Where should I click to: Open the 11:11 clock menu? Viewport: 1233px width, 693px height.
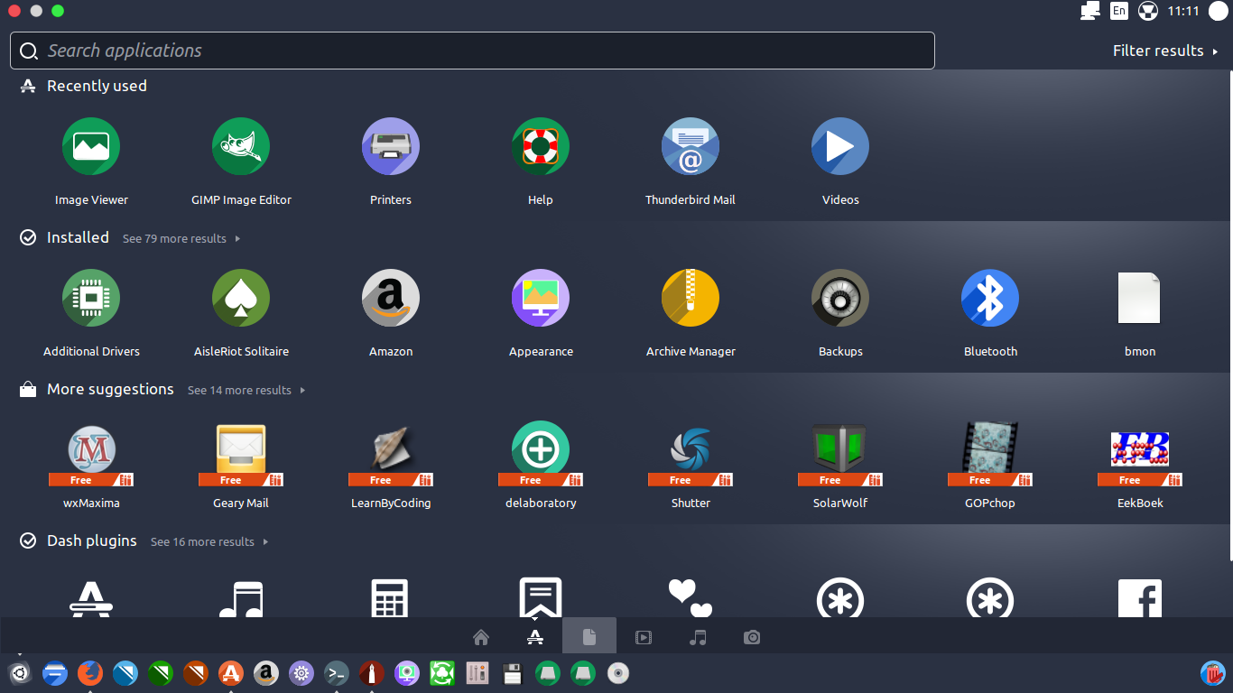1183,11
